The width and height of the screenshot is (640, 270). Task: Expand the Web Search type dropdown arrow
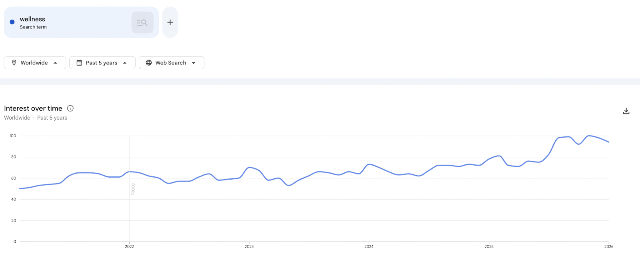pos(194,63)
